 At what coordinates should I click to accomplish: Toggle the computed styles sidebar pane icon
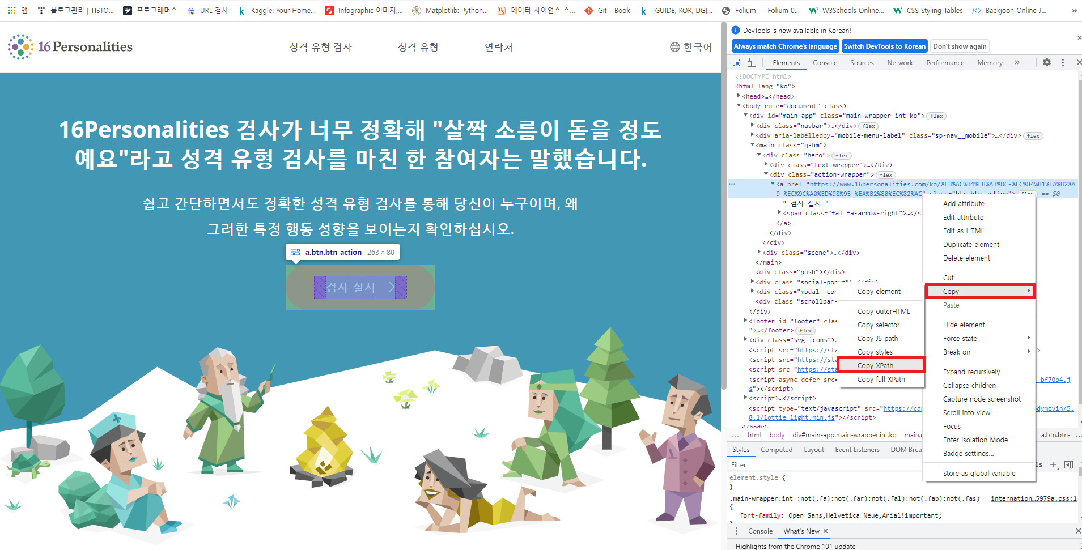pos(1068,464)
